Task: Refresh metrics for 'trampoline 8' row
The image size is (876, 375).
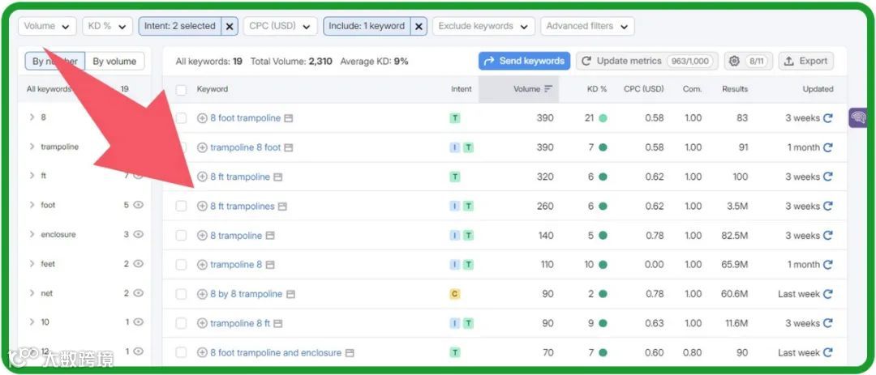Action: [828, 265]
